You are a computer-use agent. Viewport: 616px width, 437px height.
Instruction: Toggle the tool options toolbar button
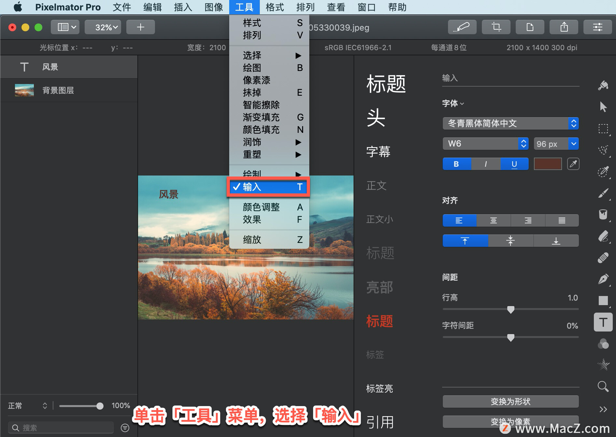597,27
